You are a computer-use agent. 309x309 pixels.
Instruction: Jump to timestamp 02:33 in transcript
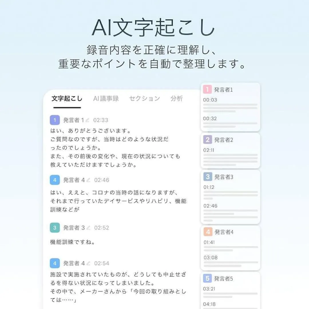[x=101, y=120]
